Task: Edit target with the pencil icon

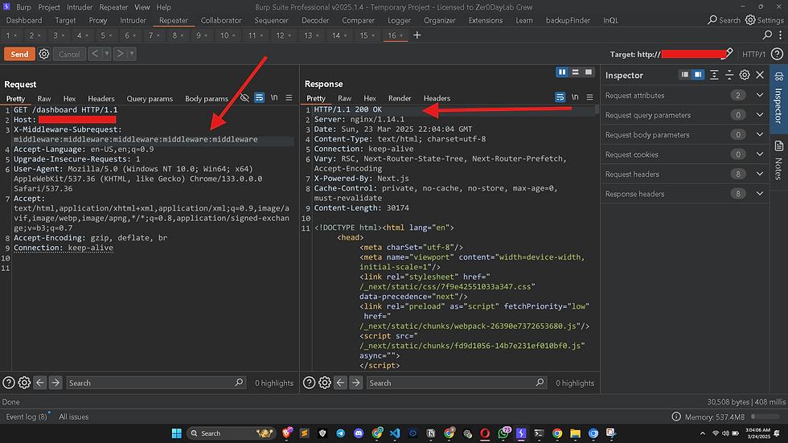Action: point(728,53)
